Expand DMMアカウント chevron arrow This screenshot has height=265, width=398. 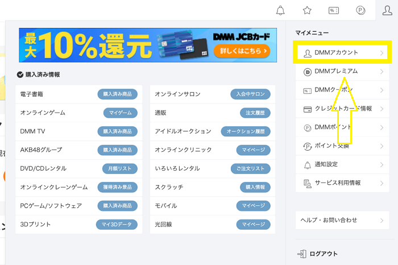click(x=382, y=53)
